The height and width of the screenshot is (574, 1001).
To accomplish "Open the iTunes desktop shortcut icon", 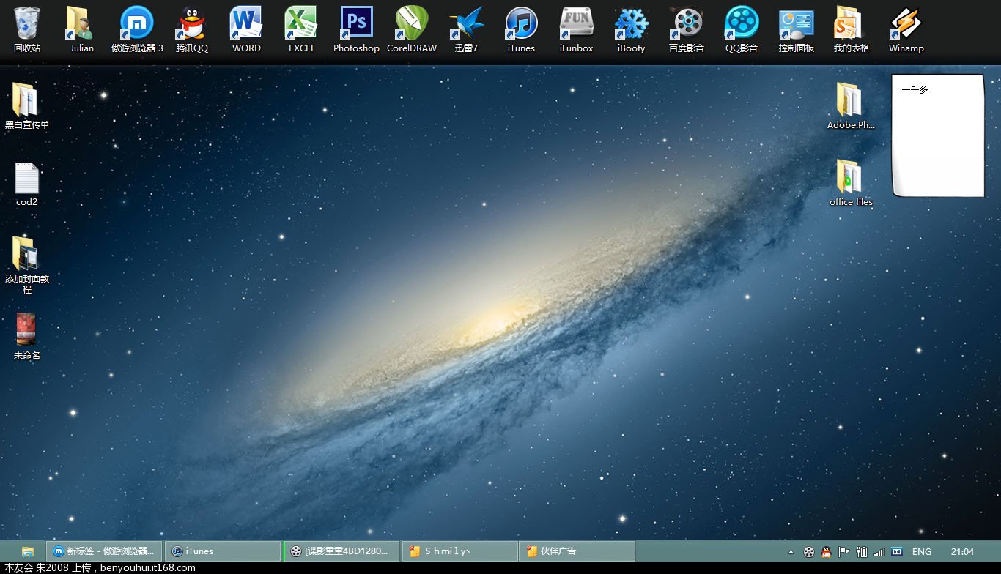I will [521, 24].
